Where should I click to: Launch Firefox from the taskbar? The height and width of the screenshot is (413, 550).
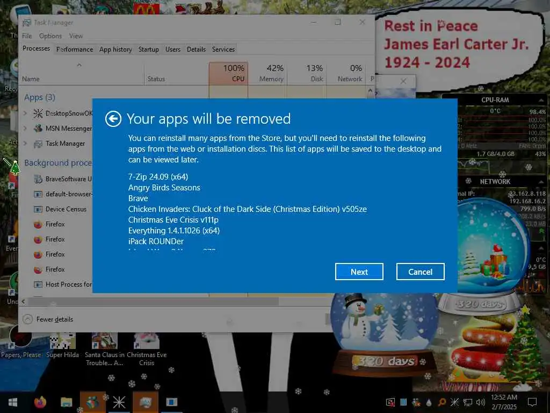(x=40, y=402)
